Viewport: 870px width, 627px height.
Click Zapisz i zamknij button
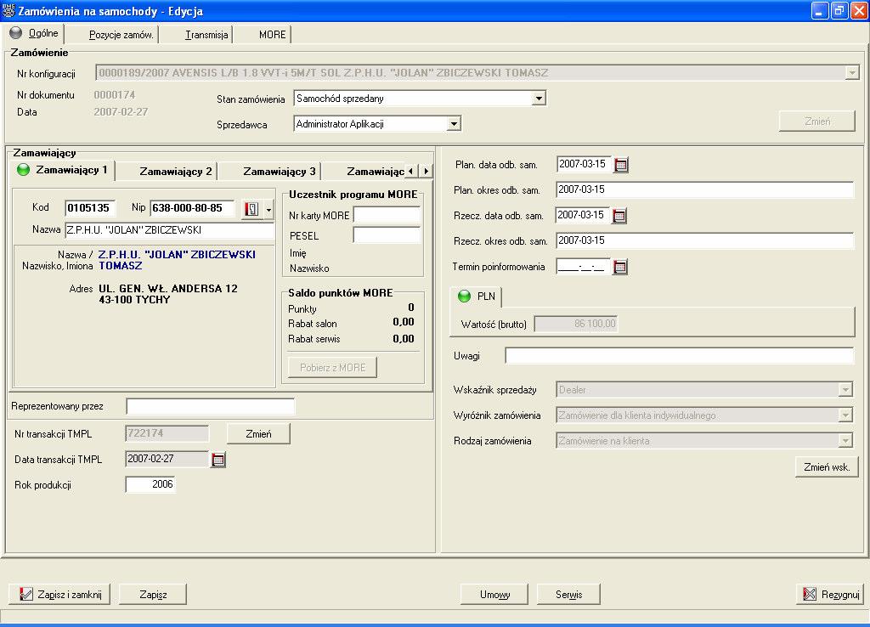point(59,594)
